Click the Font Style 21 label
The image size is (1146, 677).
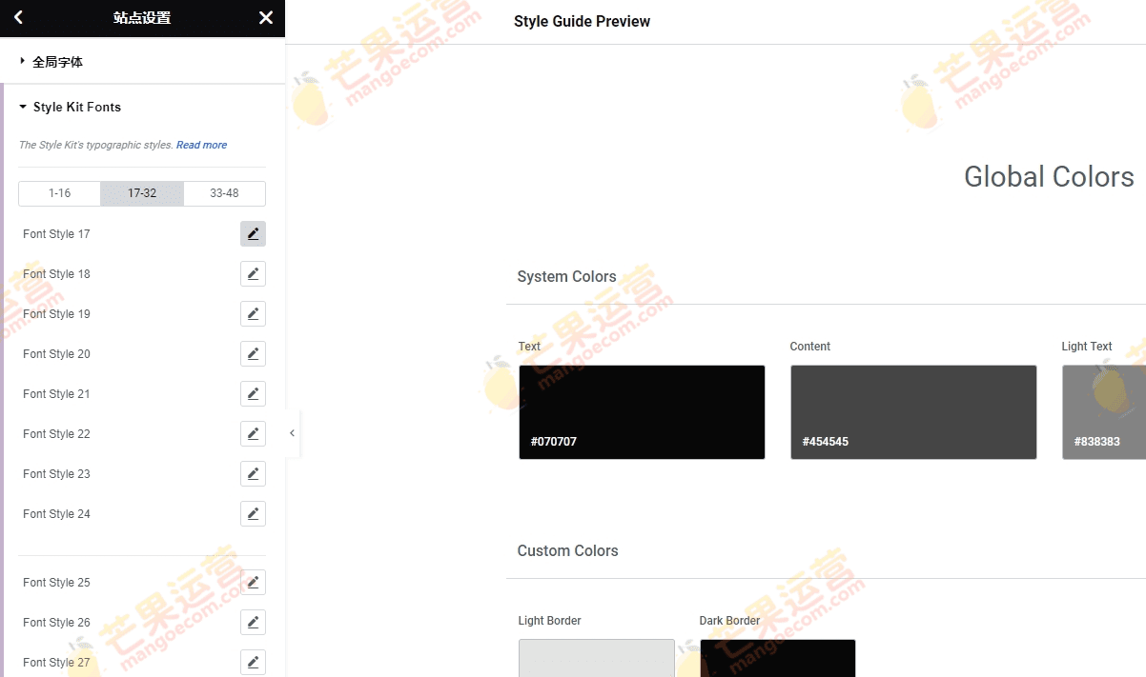pyautogui.click(x=56, y=394)
